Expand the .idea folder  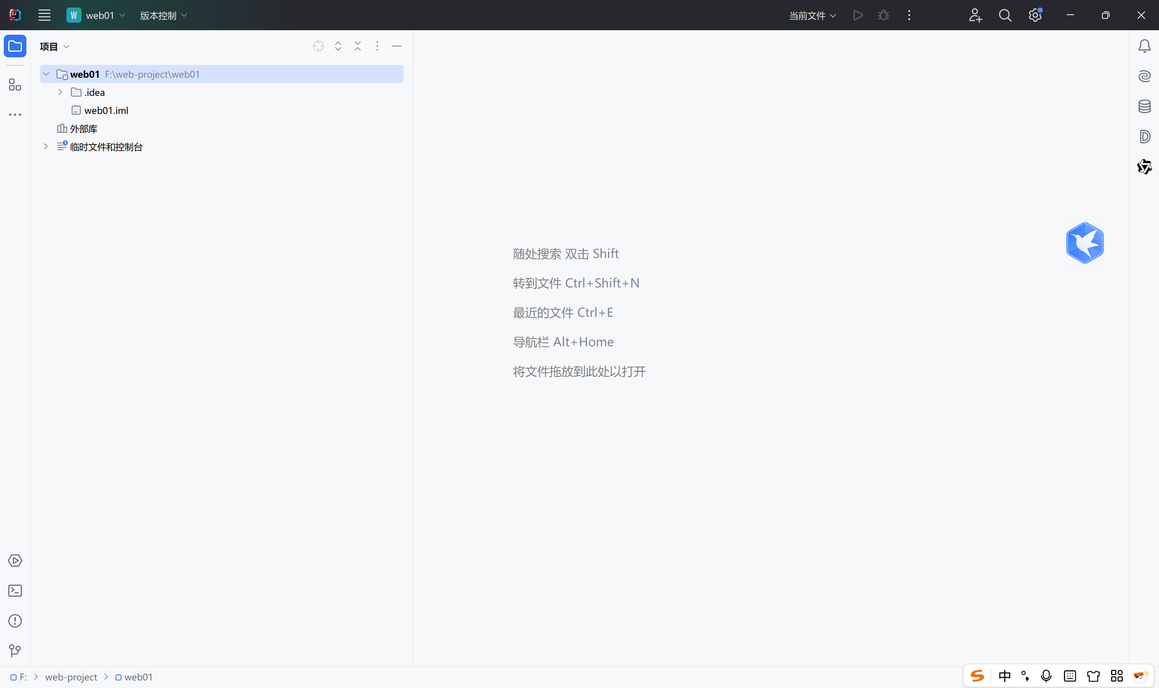pos(60,92)
